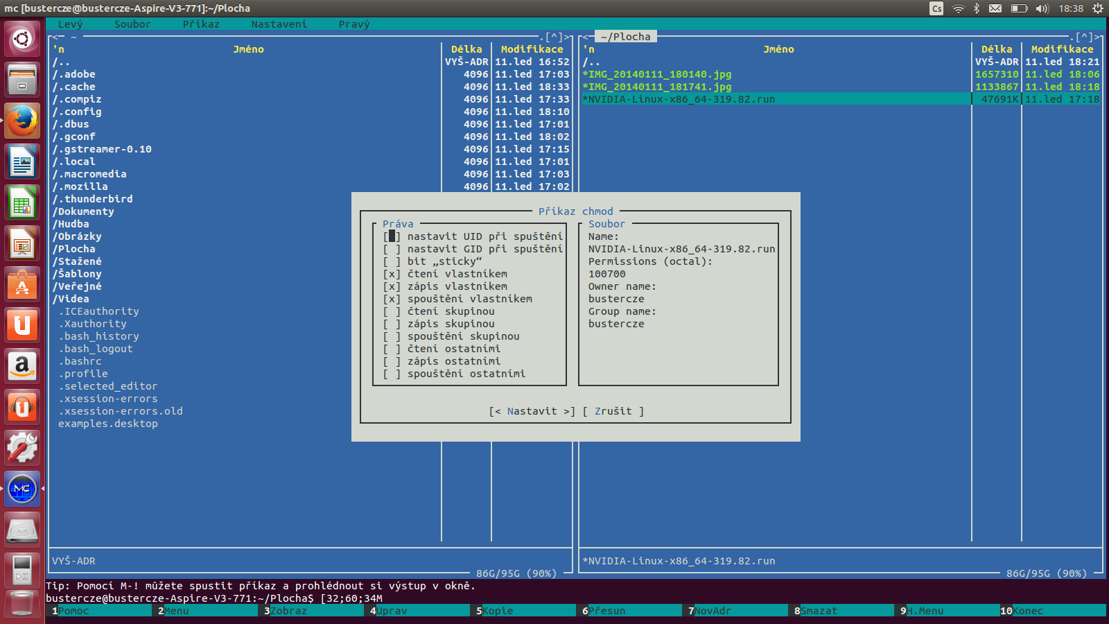The height and width of the screenshot is (624, 1109).
Task: Open the Soubor menu
Action: pos(132,24)
